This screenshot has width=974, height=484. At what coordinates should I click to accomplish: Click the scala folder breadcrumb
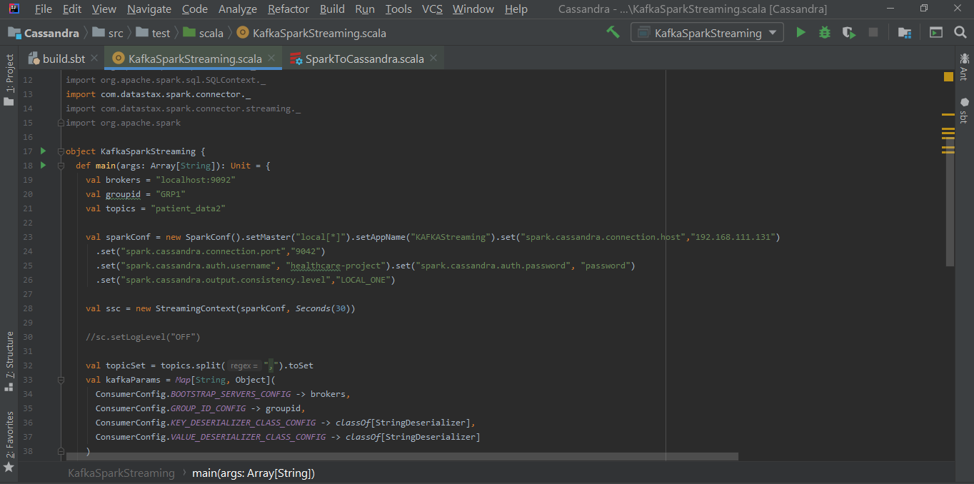point(203,33)
